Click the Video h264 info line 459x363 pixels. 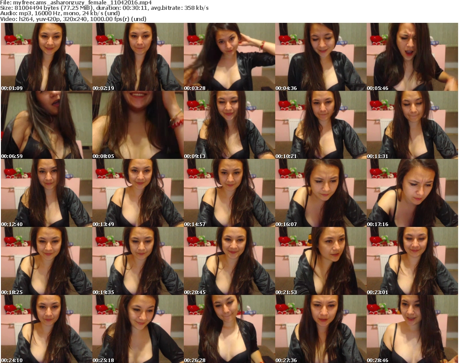[73, 19]
